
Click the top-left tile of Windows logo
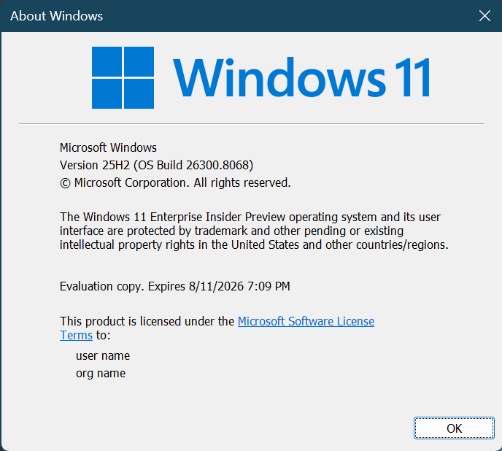click(107, 61)
